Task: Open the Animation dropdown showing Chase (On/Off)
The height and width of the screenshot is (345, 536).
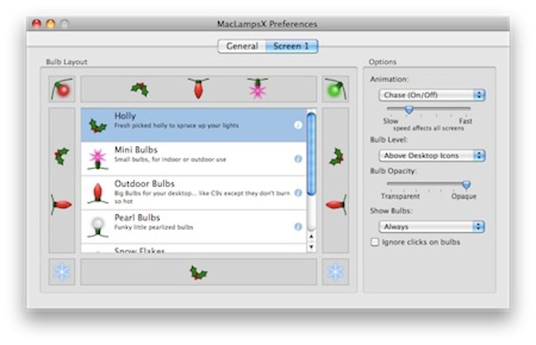Action: coord(432,95)
